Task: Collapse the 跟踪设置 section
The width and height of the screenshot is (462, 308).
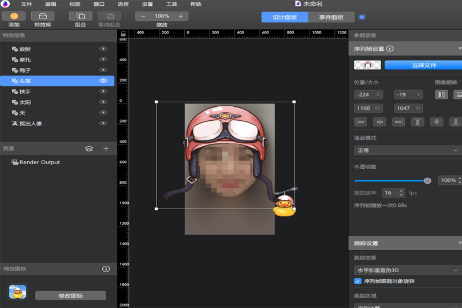Action: pos(460,243)
